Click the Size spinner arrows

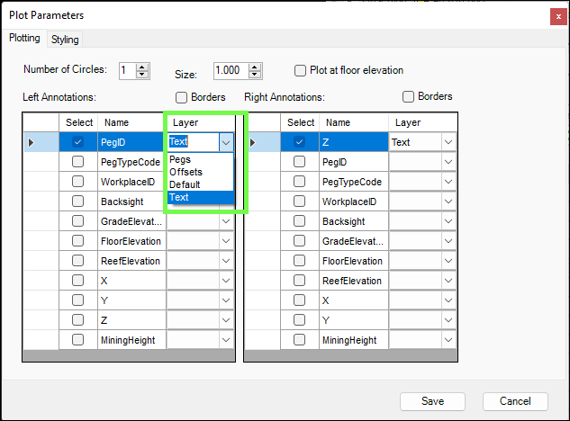(255, 70)
